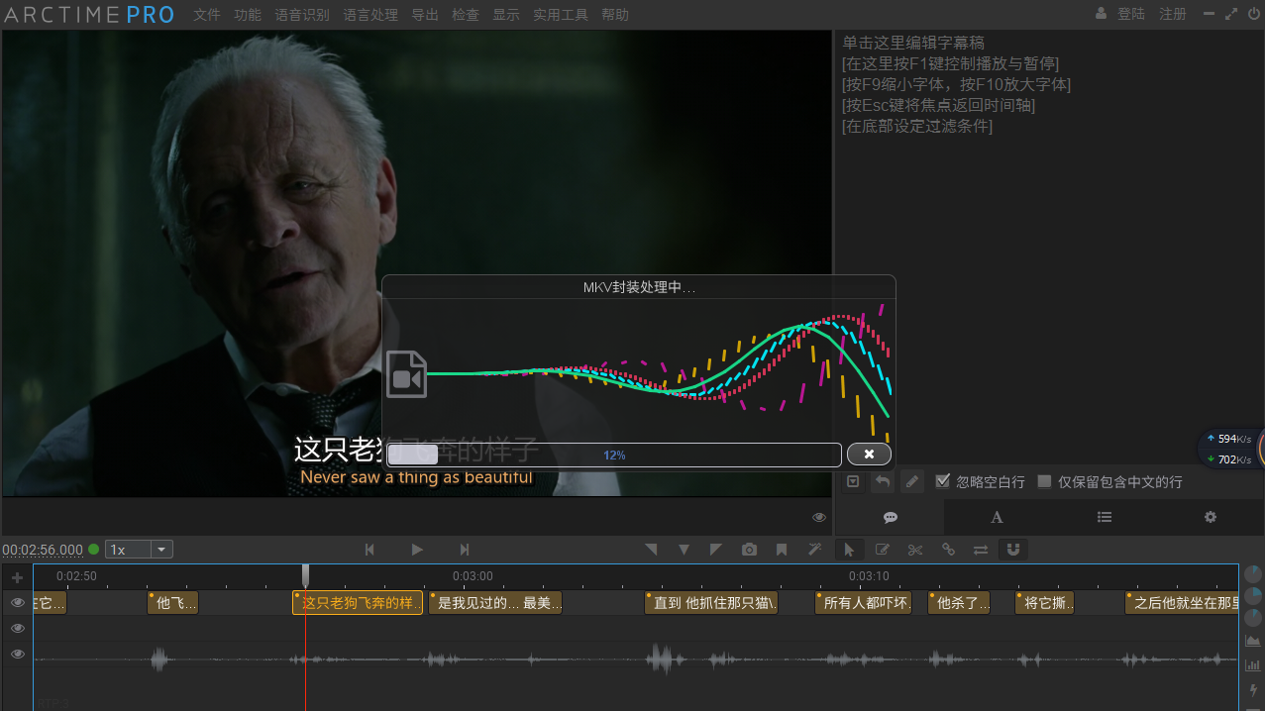Click the 注册 register link

tap(1173, 14)
